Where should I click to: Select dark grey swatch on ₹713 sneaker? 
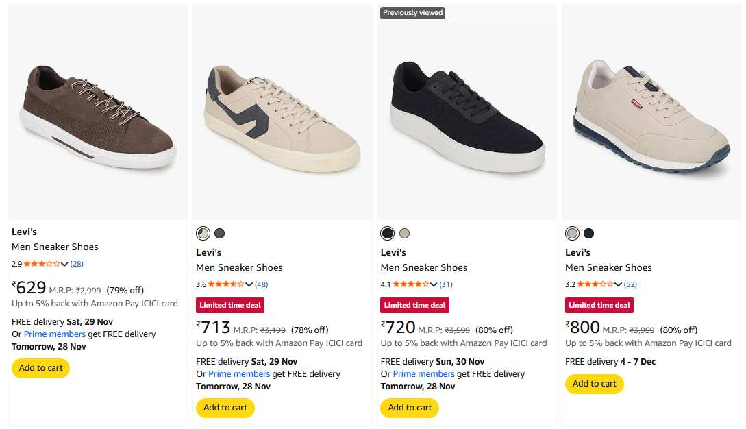[x=219, y=233]
